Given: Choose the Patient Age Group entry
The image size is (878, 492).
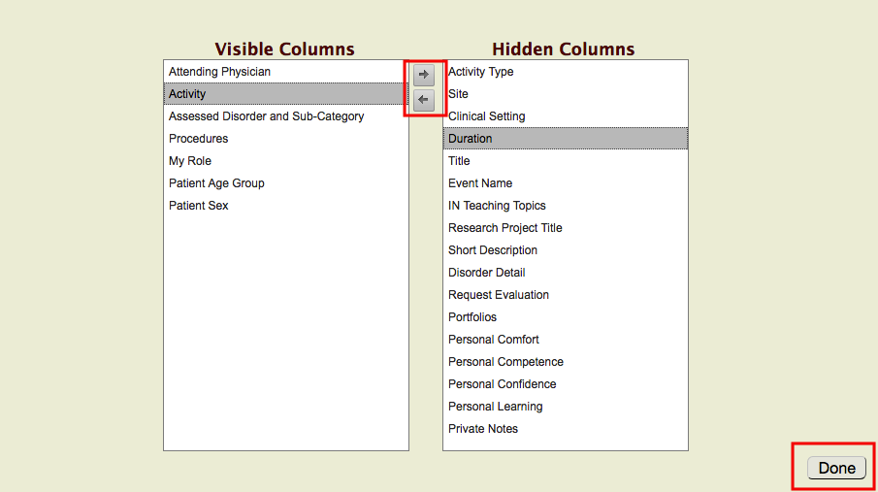Looking at the screenshot, I should pos(285,183).
